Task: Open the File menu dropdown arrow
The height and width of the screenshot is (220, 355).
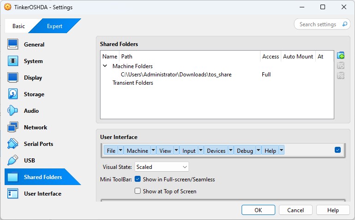Action: pyautogui.click(x=121, y=150)
